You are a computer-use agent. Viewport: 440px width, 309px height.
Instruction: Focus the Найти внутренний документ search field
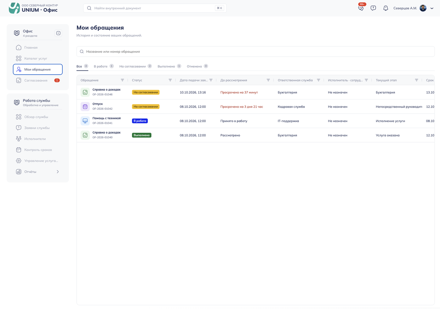[155, 8]
